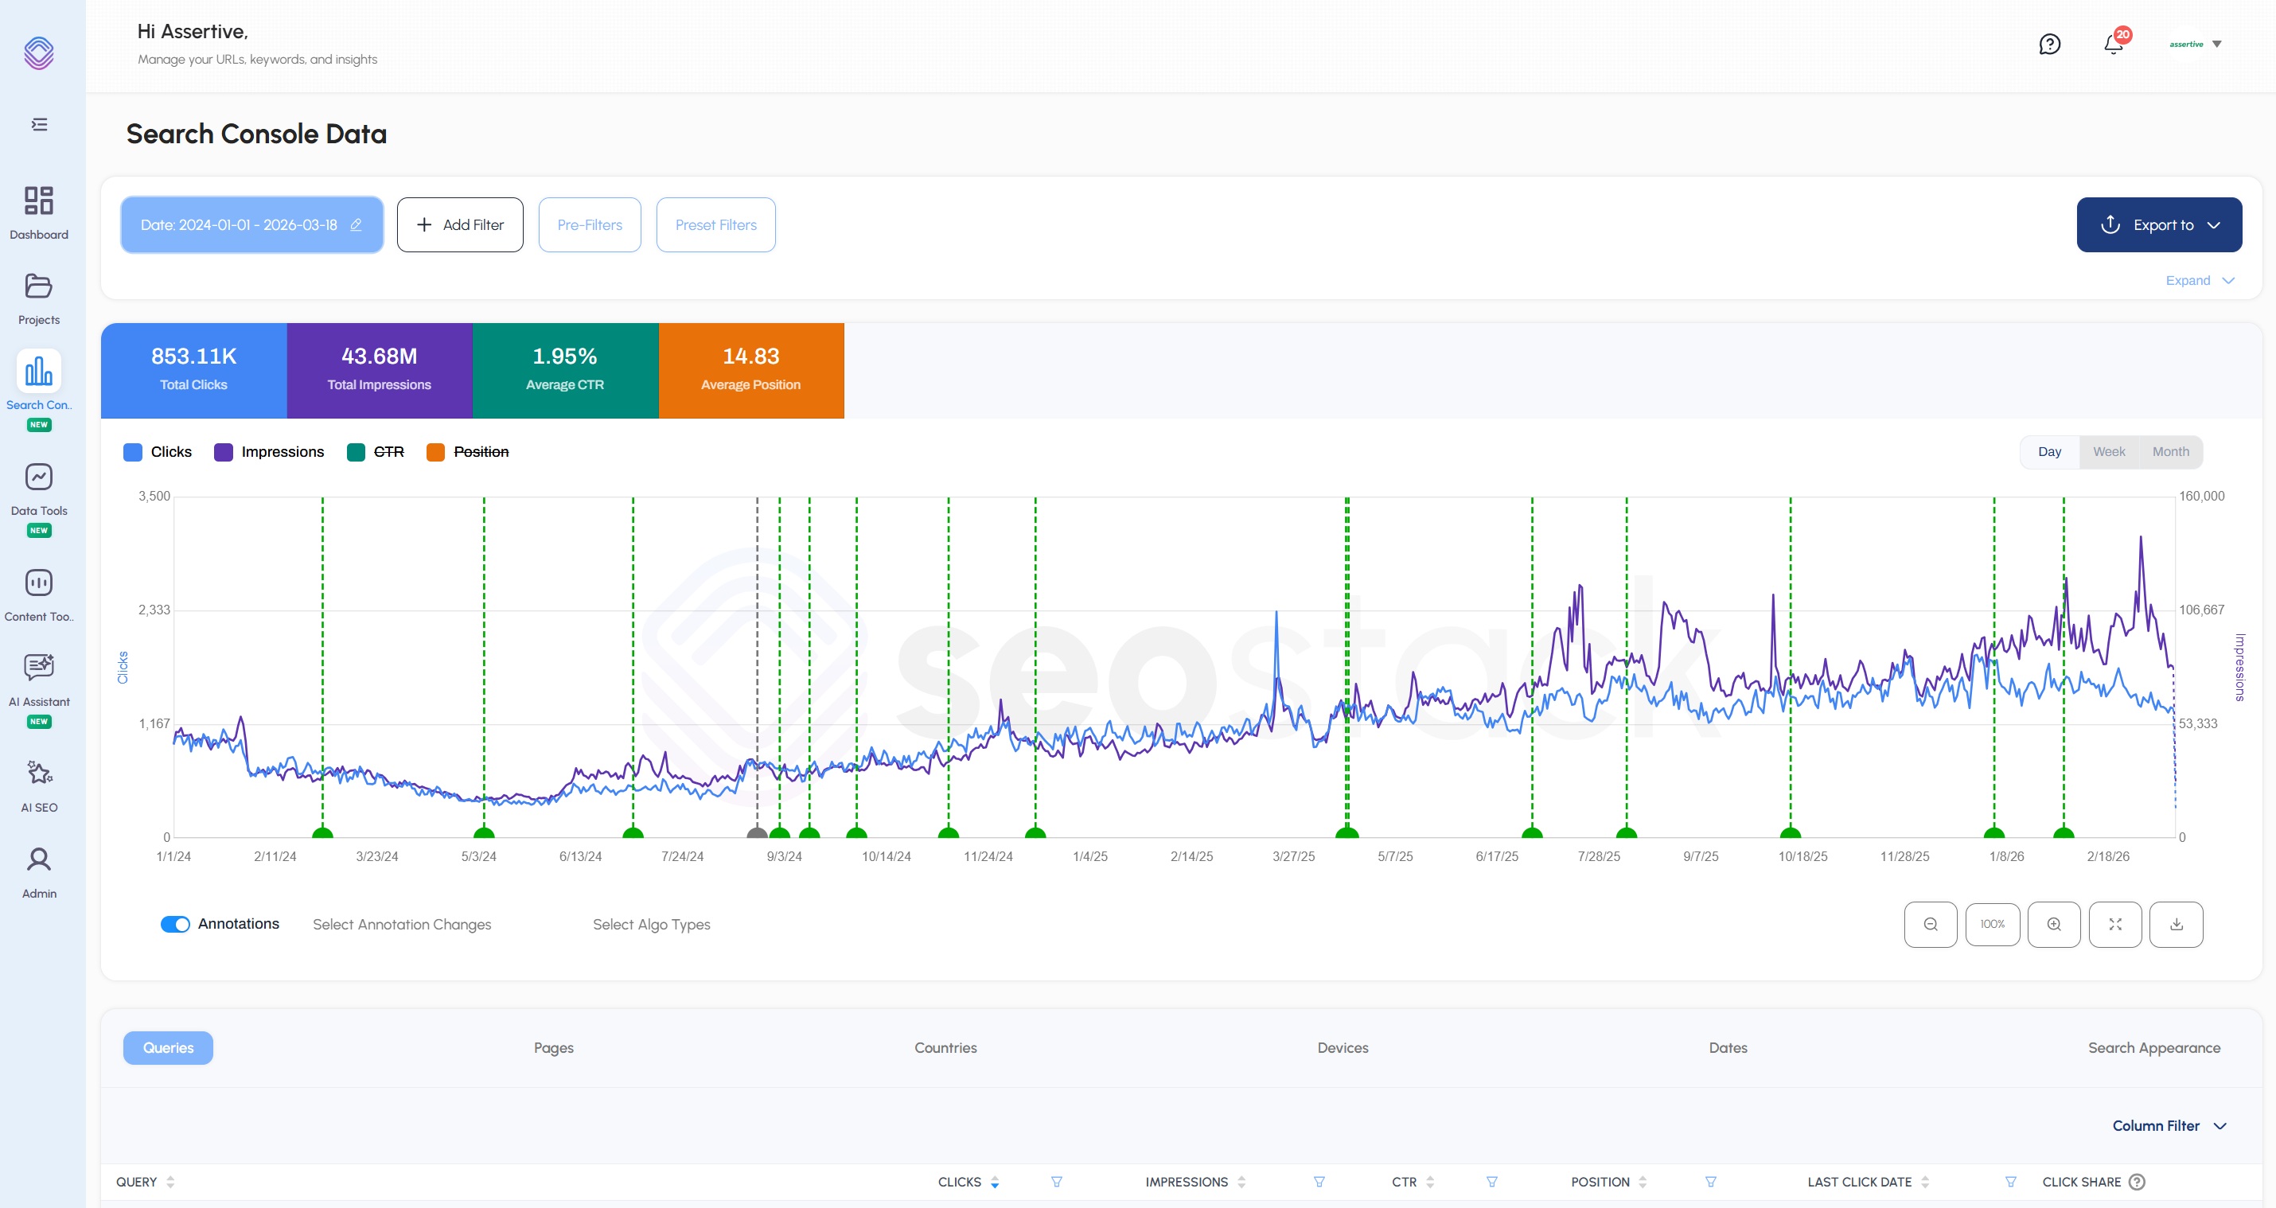Click the blue Clicks legend swatch
The height and width of the screenshot is (1208, 2276).
pyautogui.click(x=133, y=453)
